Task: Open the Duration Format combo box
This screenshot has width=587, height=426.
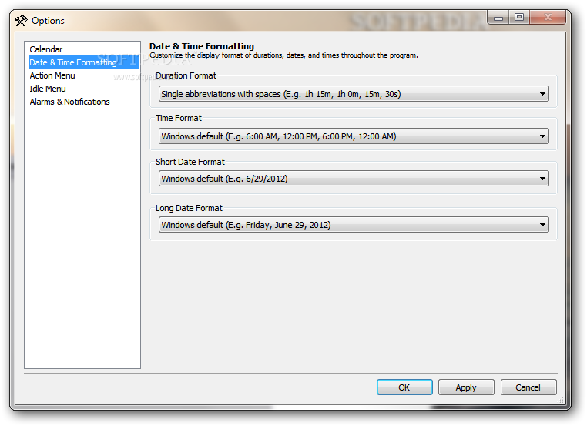Action: coord(354,94)
